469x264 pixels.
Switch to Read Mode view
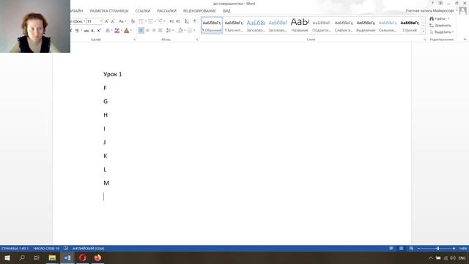click(x=391, y=249)
